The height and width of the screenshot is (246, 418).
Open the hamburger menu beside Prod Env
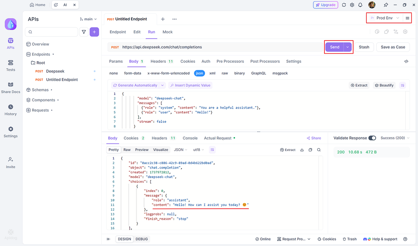pos(407,18)
